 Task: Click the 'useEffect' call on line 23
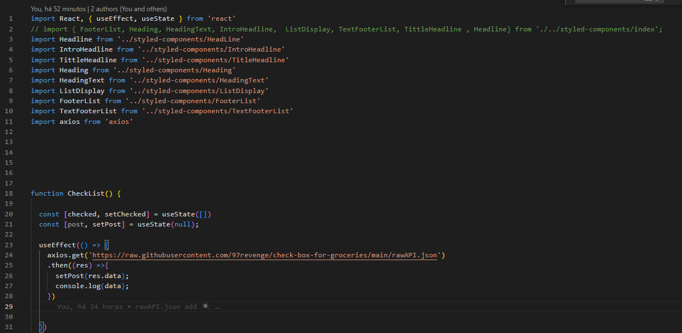pos(58,245)
